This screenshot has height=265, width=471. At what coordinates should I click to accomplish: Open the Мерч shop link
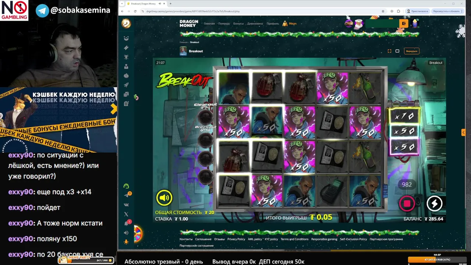point(290,24)
